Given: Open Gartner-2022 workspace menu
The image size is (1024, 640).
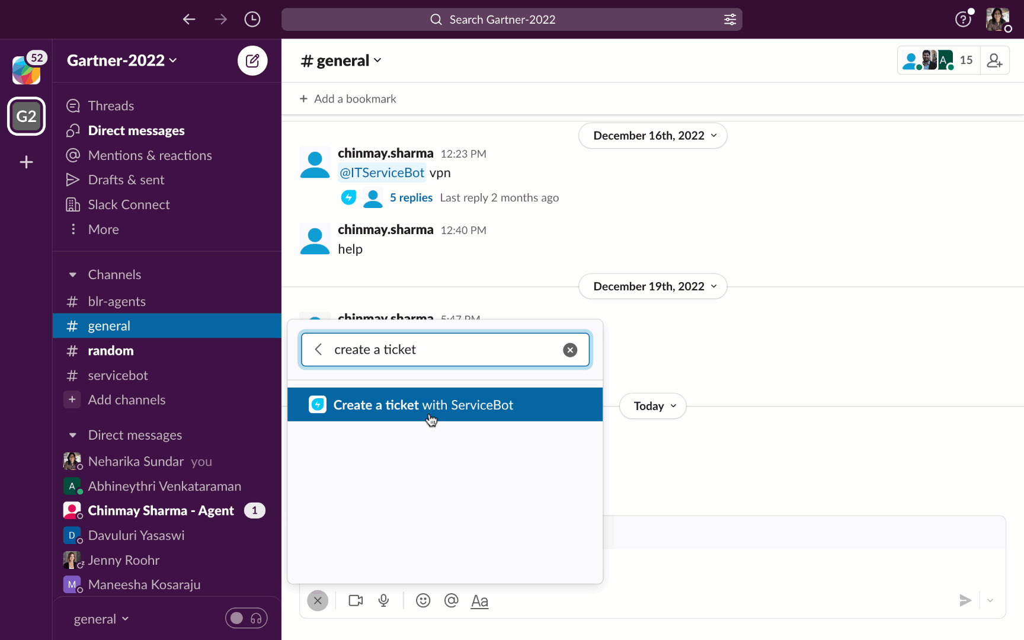Looking at the screenshot, I should (x=122, y=60).
